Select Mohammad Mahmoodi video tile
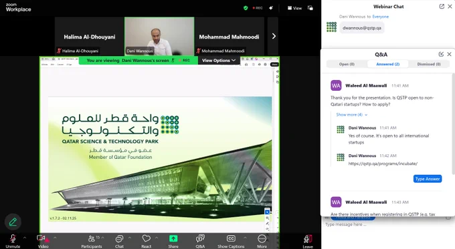The image size is (455, 249). pos(229,36)
